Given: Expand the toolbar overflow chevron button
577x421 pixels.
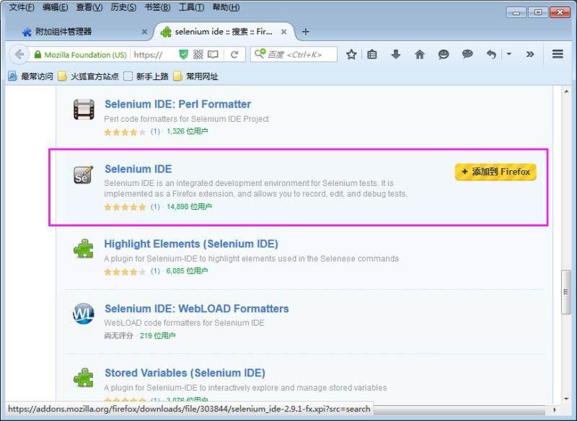Looking at the screenshot, I should [529, 55].
